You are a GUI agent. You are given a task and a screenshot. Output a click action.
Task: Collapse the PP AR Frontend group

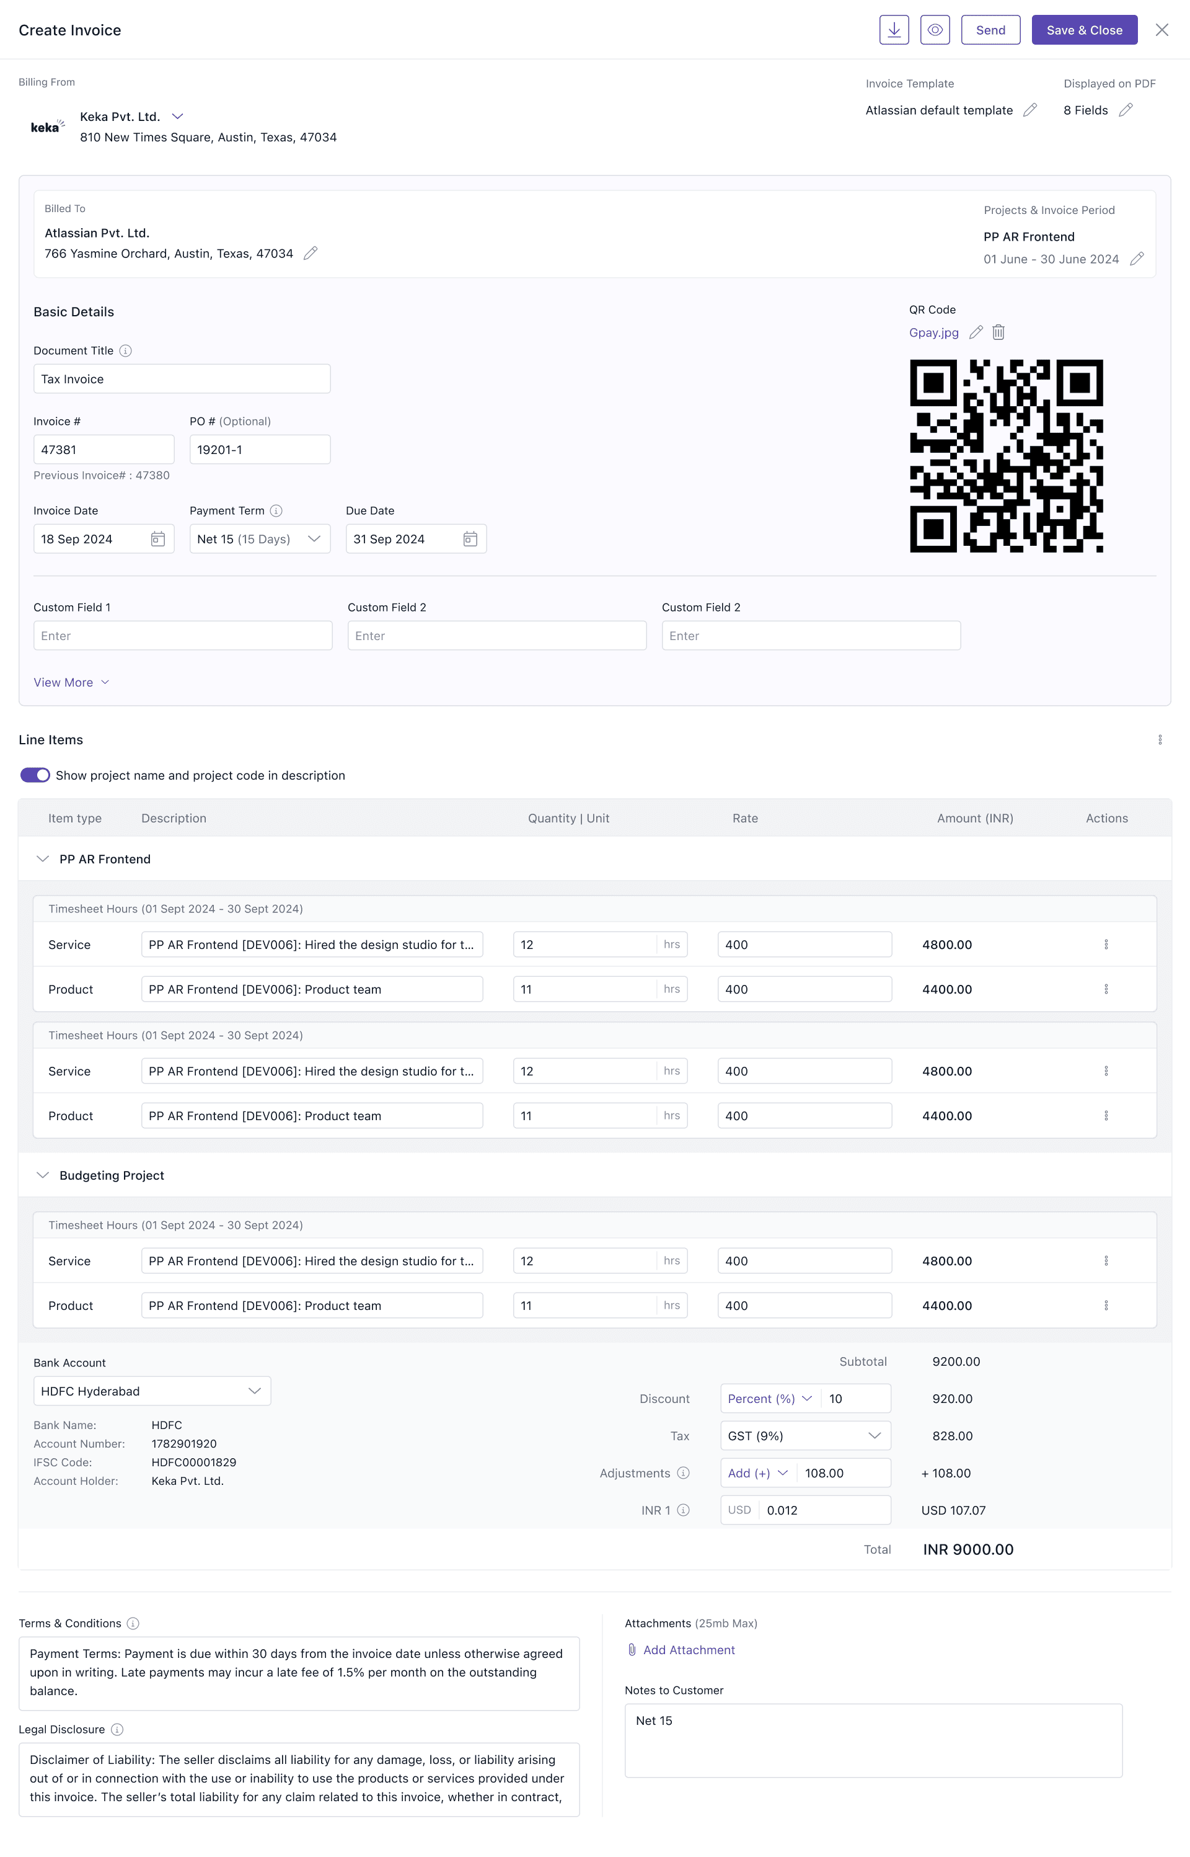pyautogui.click(x=43, y=859)
